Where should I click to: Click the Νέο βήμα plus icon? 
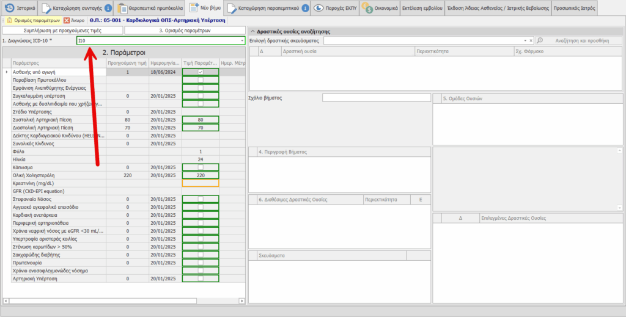tap(193, 9)
